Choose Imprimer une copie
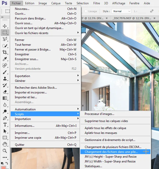 (x=45, y=138)
